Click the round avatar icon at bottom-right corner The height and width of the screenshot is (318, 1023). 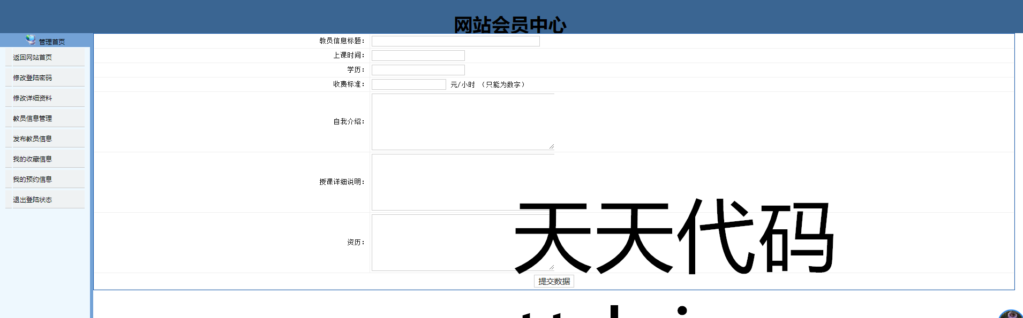[1011, 314]
